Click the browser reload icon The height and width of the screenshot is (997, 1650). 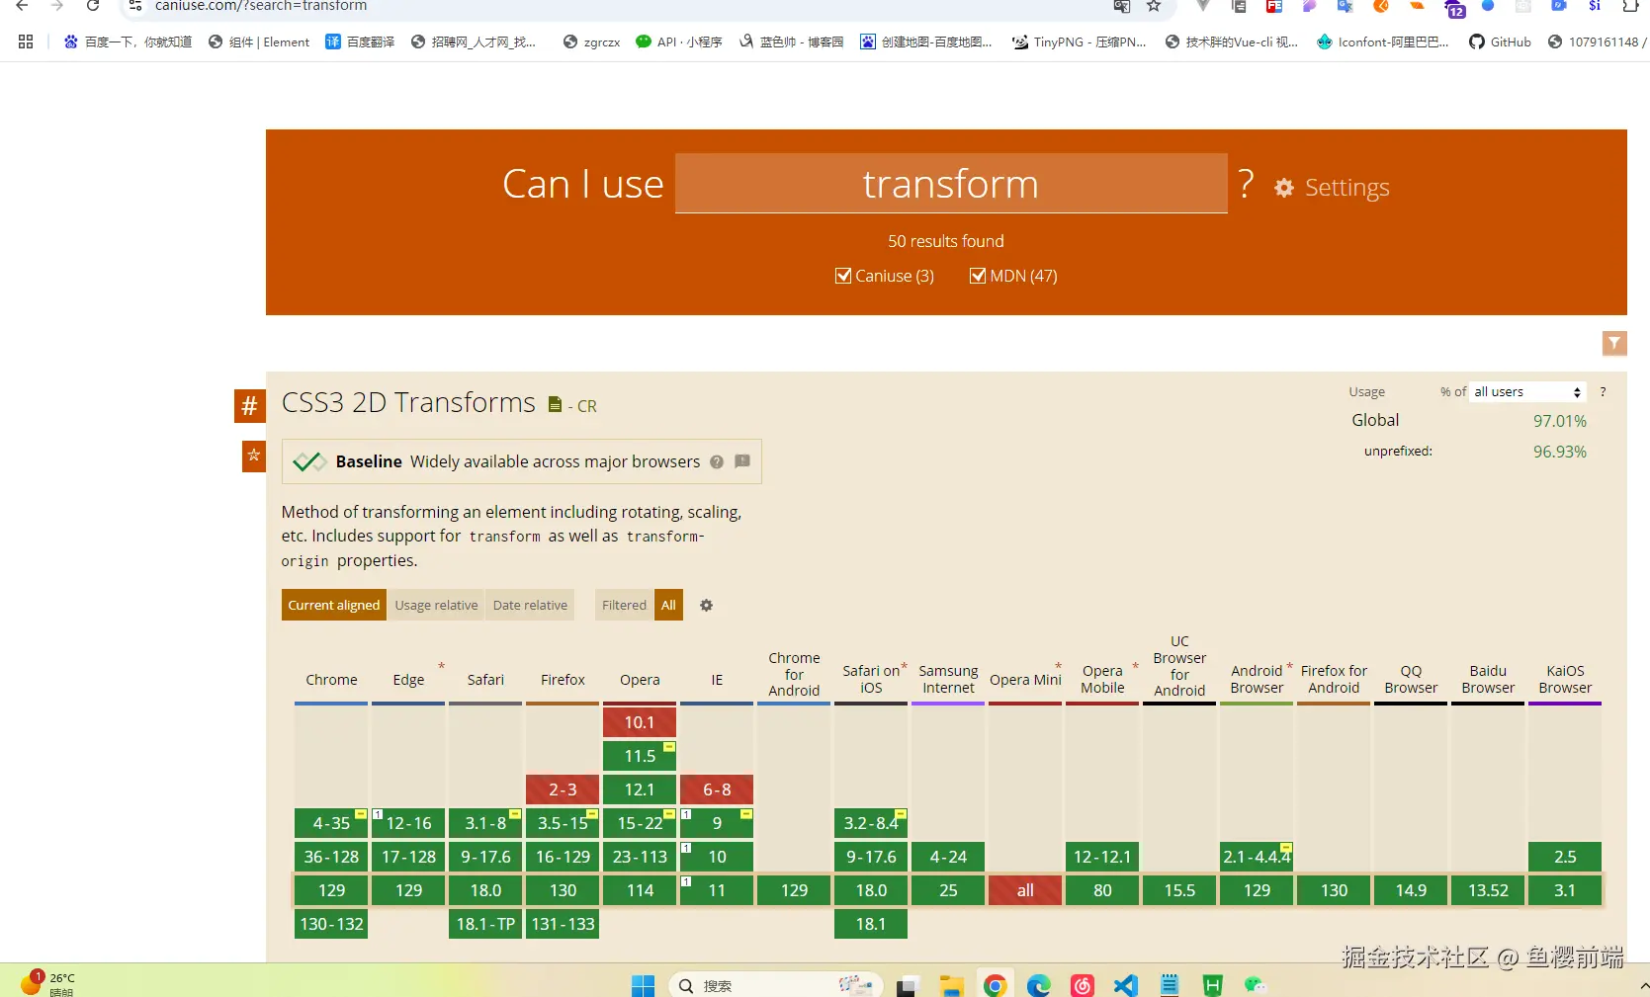pos(93,6)
